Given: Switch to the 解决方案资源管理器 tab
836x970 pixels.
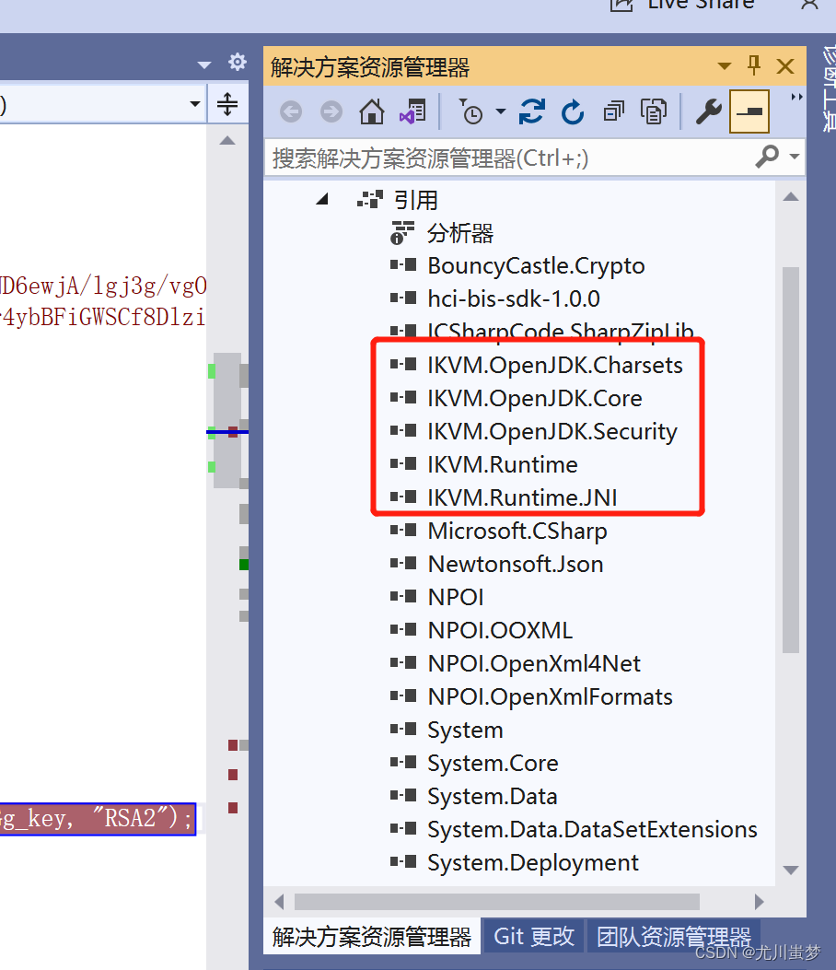Looking at the screenshot, I should coord(372,937).
